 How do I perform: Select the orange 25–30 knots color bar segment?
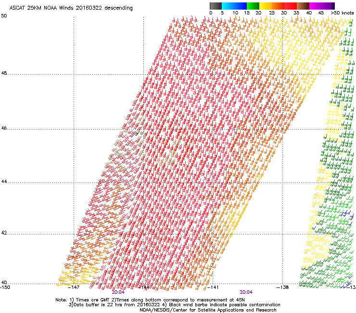278,6
